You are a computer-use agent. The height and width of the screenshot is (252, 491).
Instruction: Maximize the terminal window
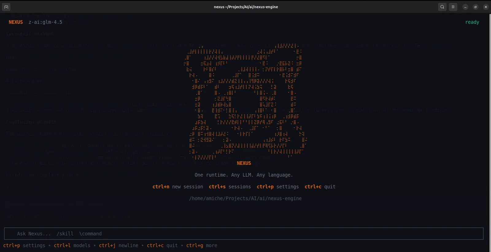pos(475,7)
